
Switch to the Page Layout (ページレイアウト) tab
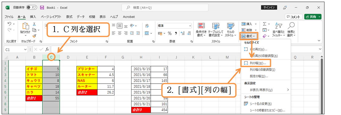tap(51, 17)
